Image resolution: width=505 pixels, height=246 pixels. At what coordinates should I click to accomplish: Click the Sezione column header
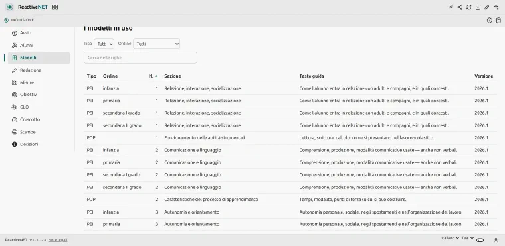173,76
